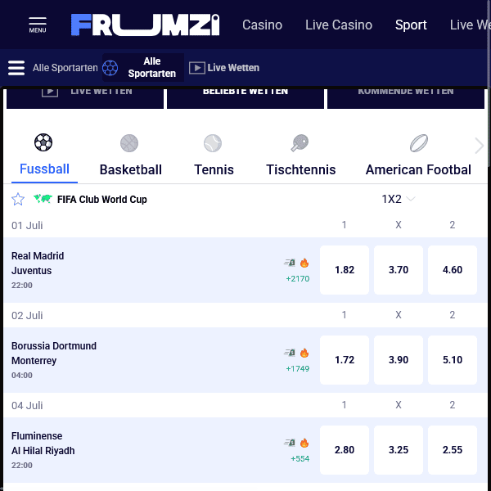Screen dimensions: 491x491
Task: Open the MENU hamburger icon
Action: click(38, 25)
